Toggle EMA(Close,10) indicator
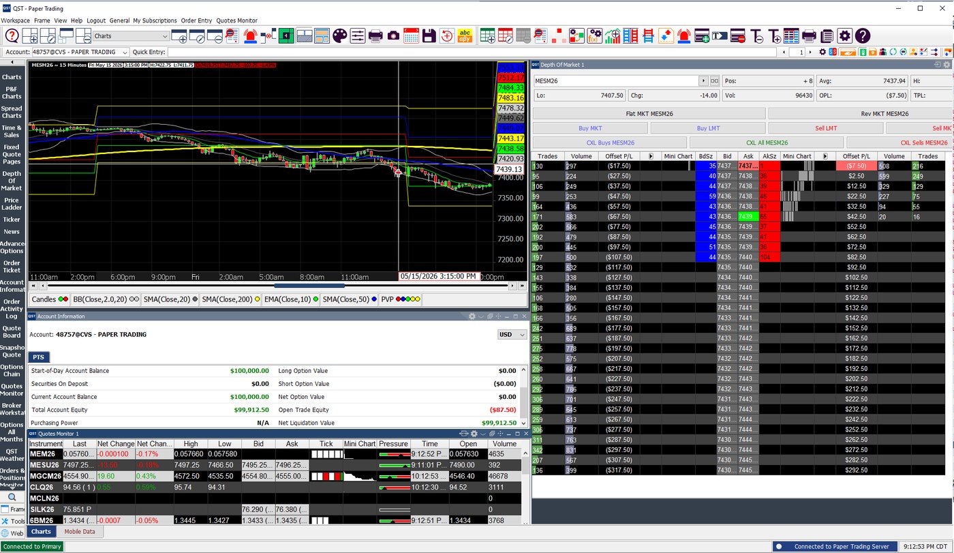The image size is (954, 553). 291,299
